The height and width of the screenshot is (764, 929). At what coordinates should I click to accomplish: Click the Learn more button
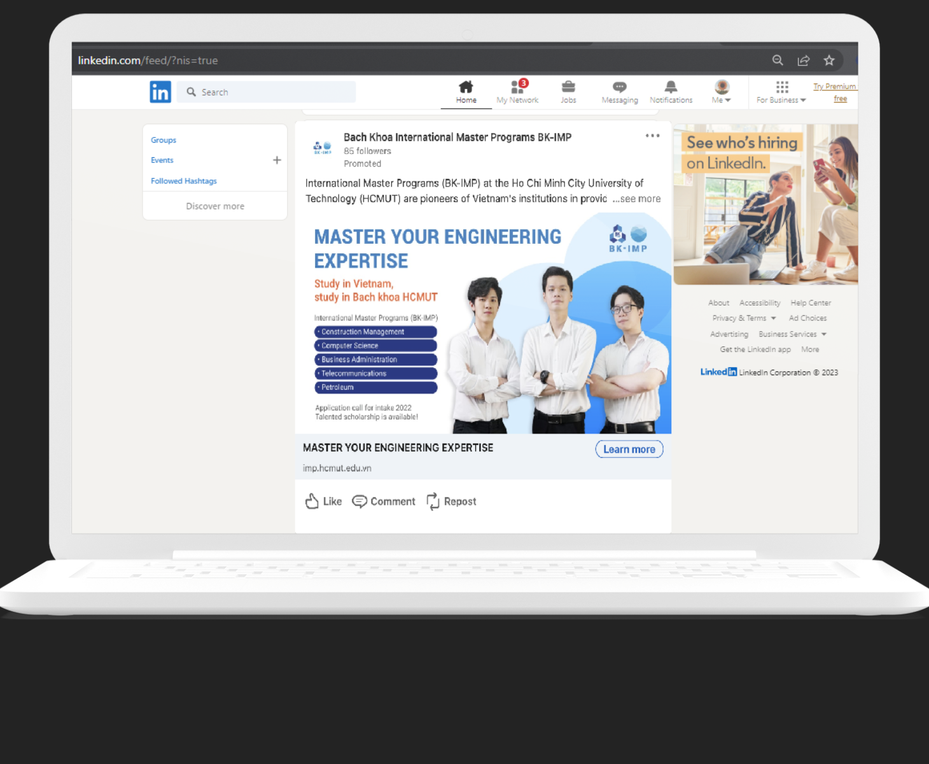(x=629, y=449)
